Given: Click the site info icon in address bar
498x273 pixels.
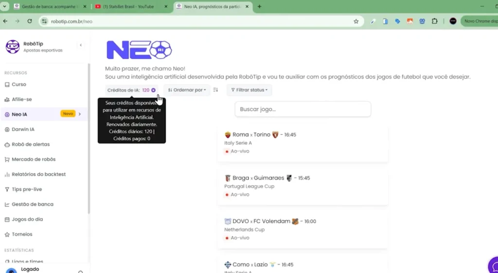Looking at the screenshot, I should (44, 21).
